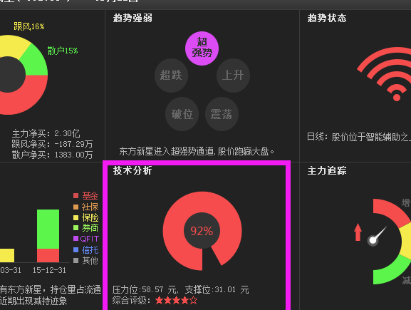Click the yellow 保险 legend square
The height and width of the screenshot is (310, 411).
click(76, 217)
